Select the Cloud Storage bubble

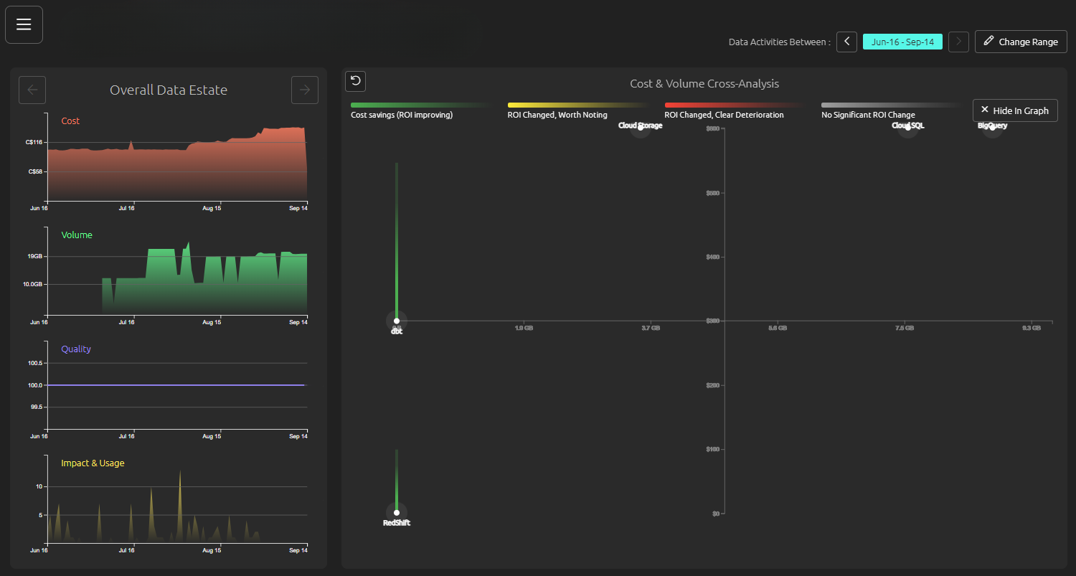pos(641,127)
